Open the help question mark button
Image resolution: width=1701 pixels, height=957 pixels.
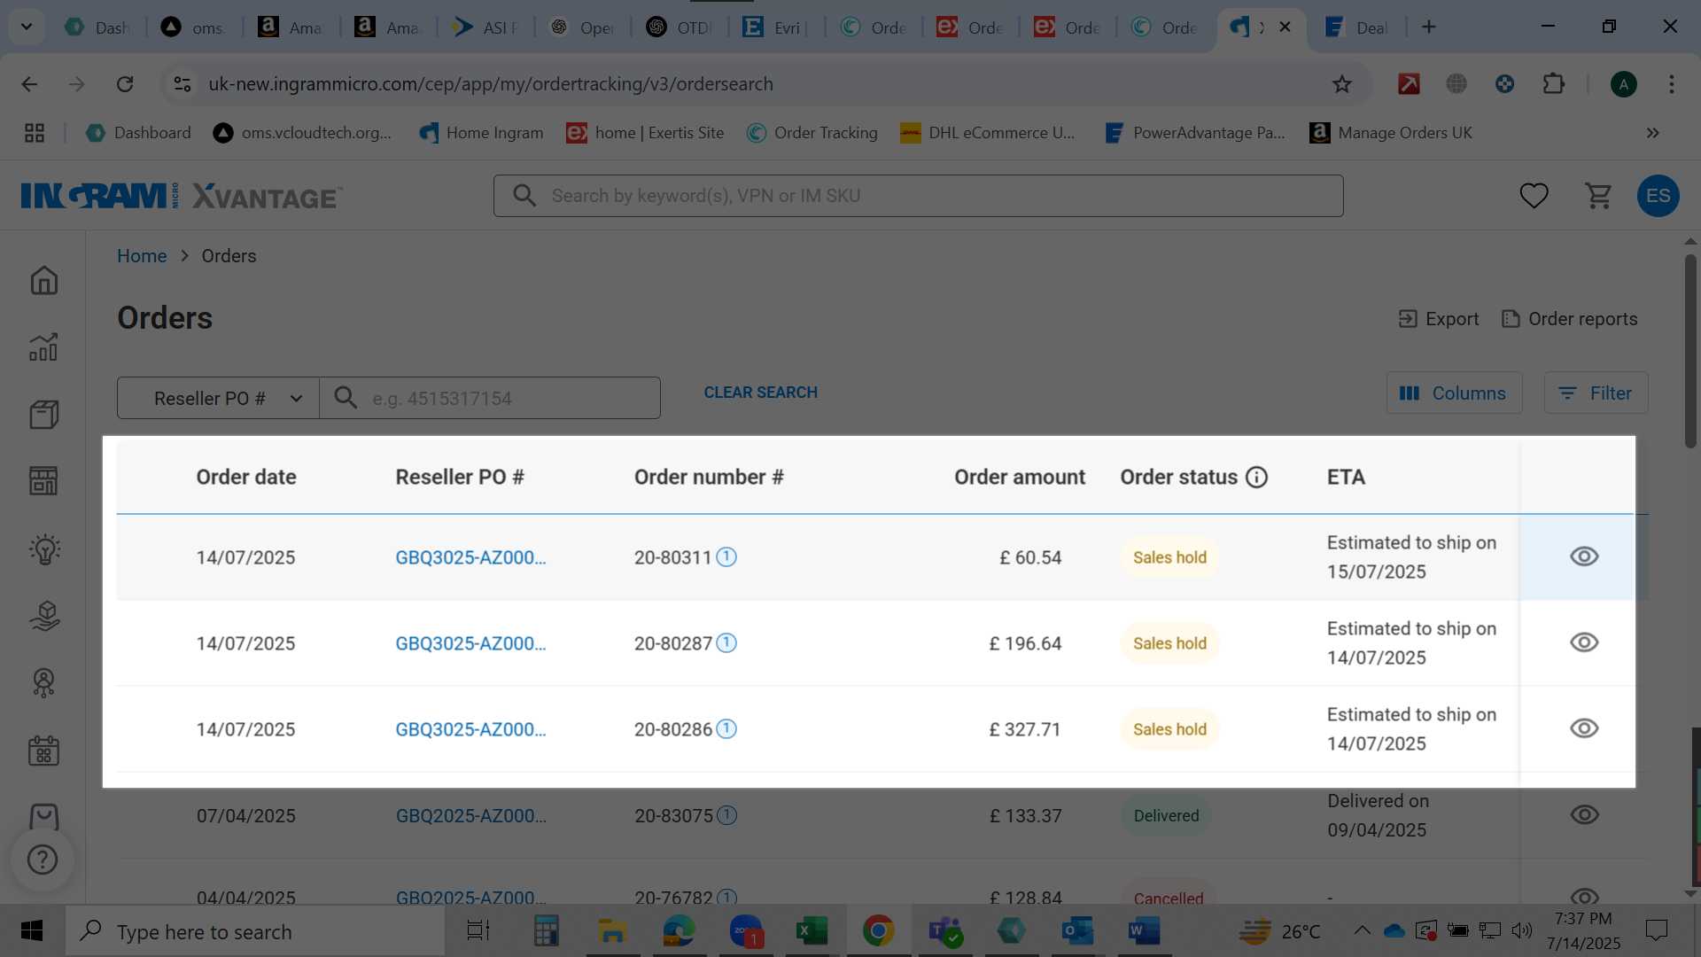[43, 860]
